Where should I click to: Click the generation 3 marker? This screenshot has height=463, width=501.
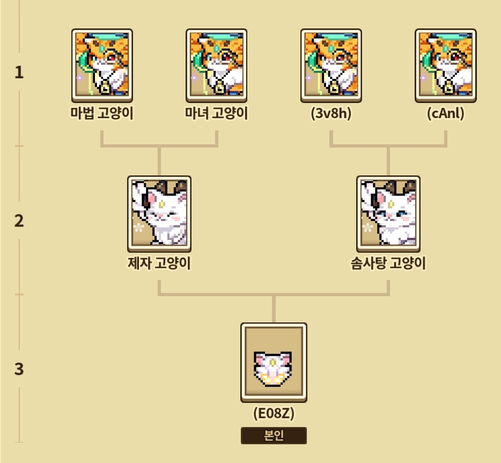click(19, 369)
